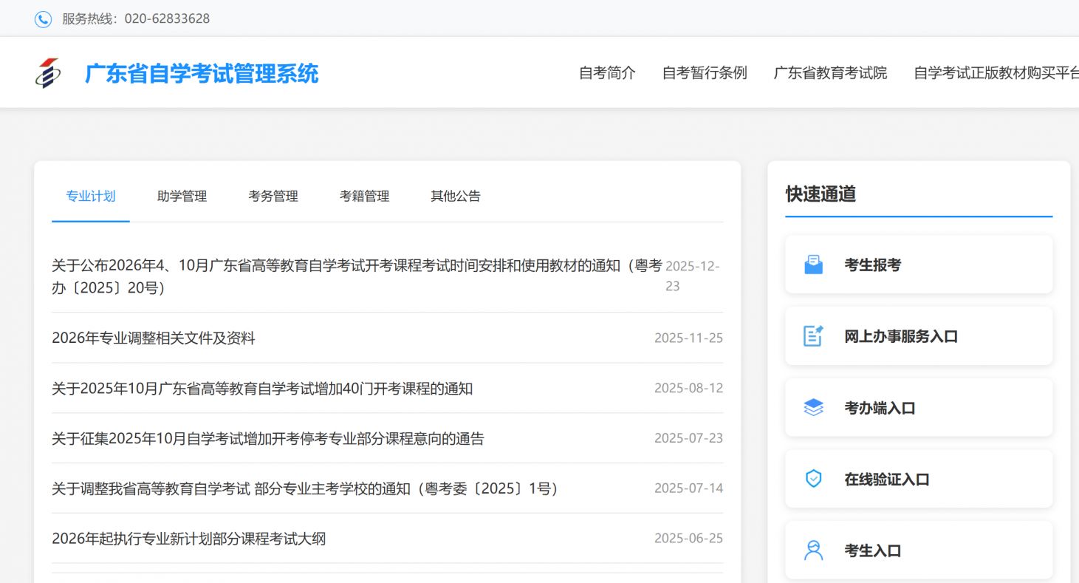This screenshot has height=583, width=1079.
Task: Open notice 关于调整我省高等教育自学考试 部分专业主考学校
Action: point(305,489)
